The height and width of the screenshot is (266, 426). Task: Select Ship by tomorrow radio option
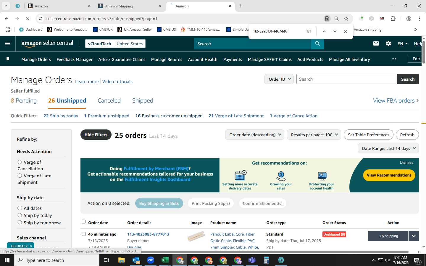coord(20,222)
